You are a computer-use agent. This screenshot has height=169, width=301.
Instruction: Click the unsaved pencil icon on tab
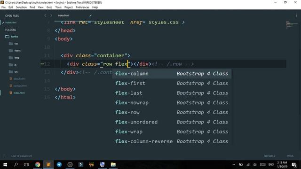90,15
